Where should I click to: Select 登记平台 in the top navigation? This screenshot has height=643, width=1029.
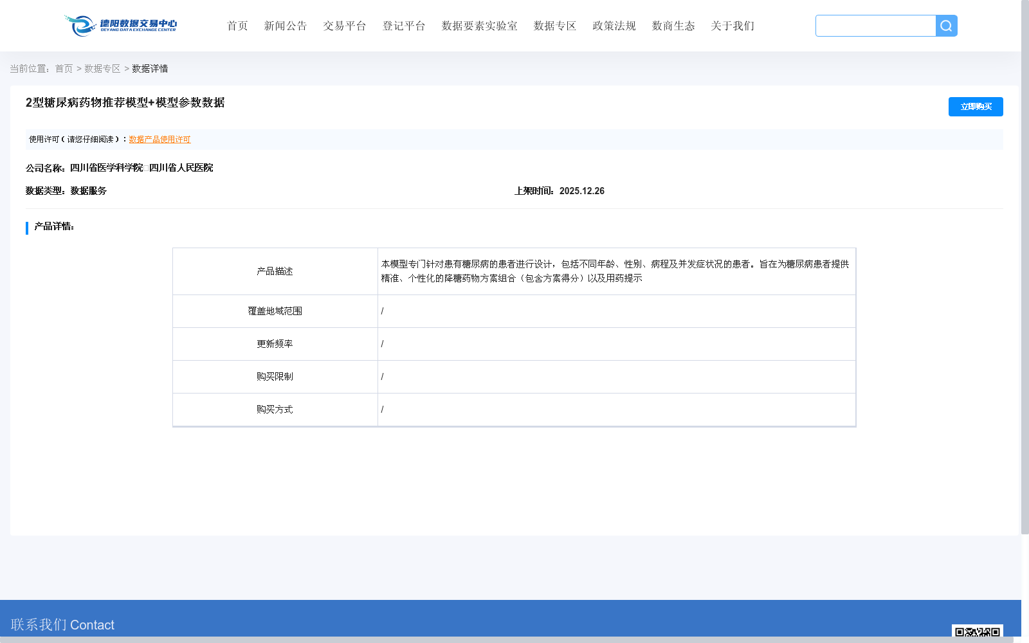[404, 26]
